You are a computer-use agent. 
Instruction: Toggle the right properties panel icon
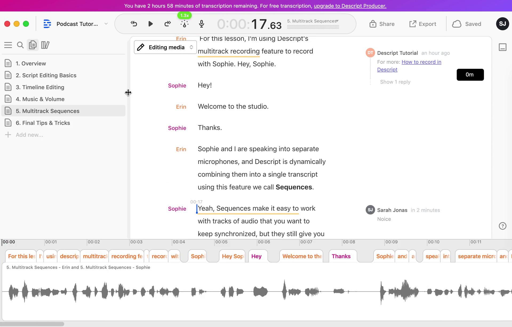coord(503,47)
